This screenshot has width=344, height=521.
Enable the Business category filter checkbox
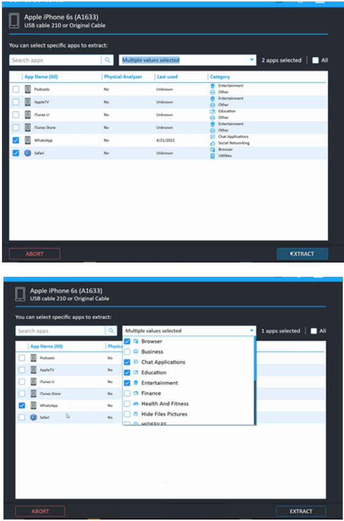tap(127, 352)
